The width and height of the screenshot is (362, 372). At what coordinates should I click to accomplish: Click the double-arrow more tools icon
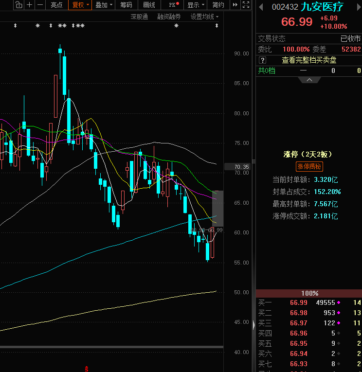[x=235, y=5]
